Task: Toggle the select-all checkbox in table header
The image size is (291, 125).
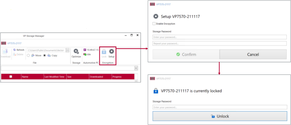Action: pyautogui.click(x=11, y=77)
